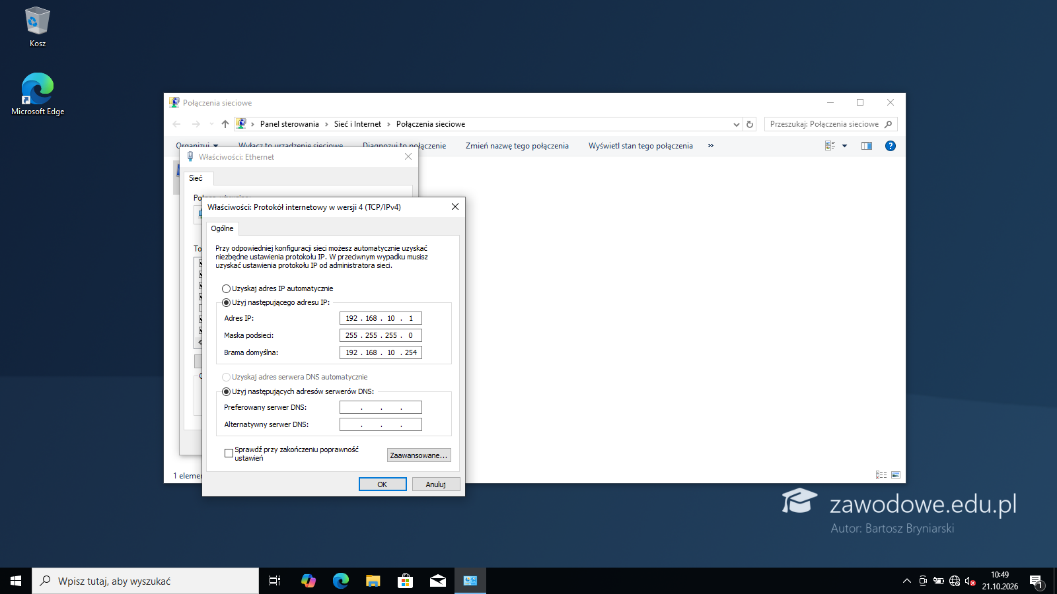Launch Microsoft Edge from desktop shortcut
The image size is (1057, 594).
pyautogui.click(x=38, y=94)
